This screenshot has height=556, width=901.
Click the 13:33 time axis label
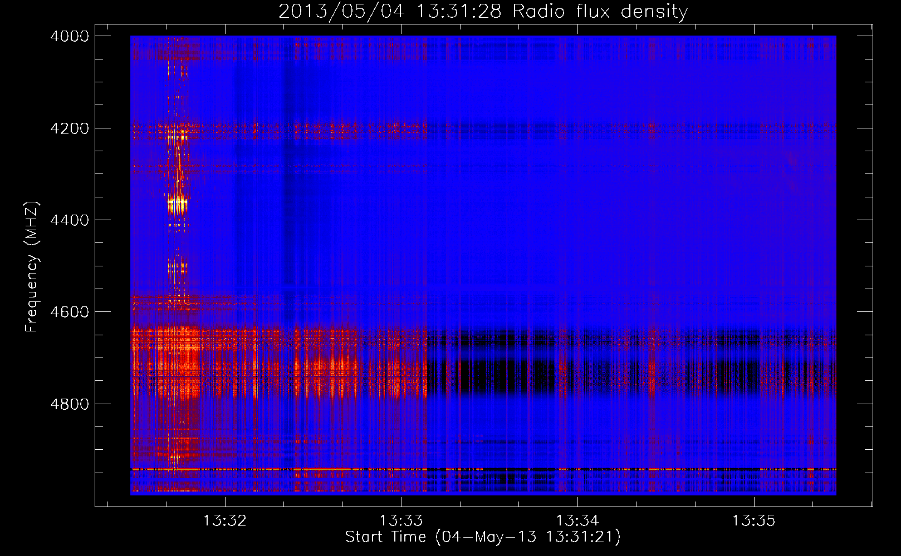point(401,521)
